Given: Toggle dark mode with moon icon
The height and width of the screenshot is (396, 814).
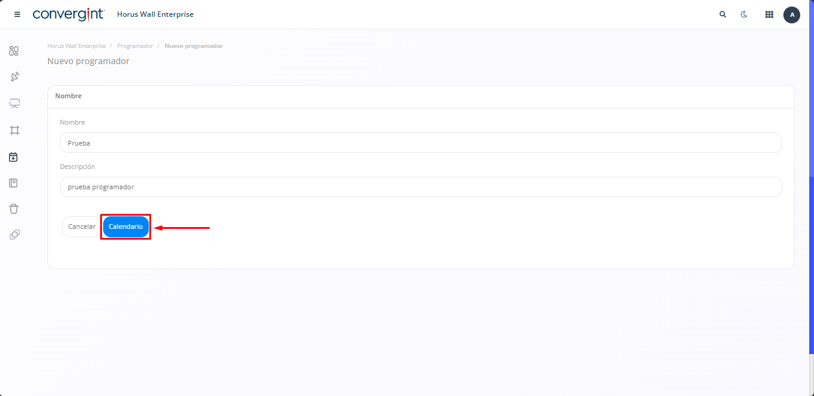Looking at the screenshot, I should pos(744,14).
